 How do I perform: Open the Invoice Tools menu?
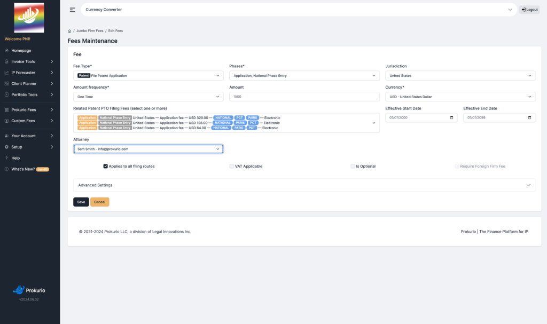(30, 62)
